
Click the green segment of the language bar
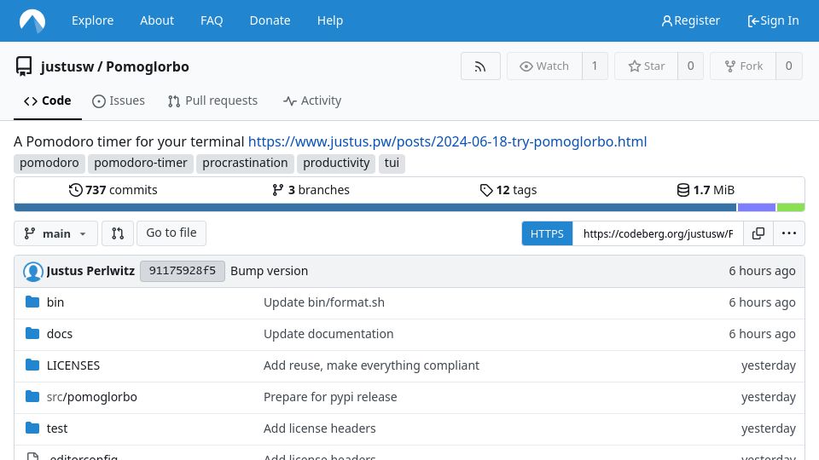pos(790,208)
